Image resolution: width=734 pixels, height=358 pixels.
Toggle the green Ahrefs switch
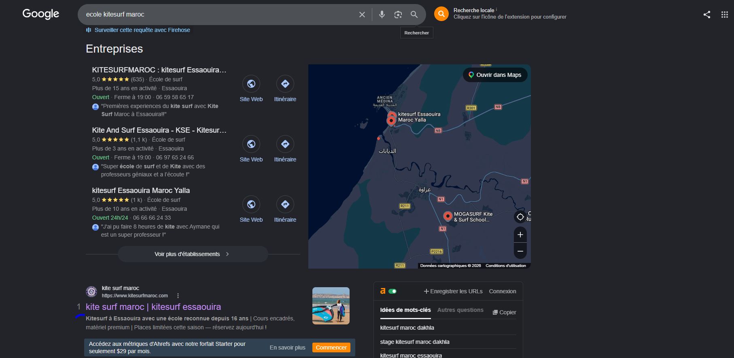coord(392,291)
